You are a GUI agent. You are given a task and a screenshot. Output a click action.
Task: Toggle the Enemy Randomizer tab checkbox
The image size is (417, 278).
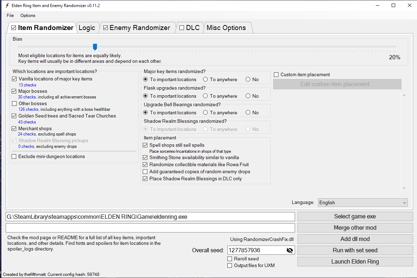tap(106, 28)
